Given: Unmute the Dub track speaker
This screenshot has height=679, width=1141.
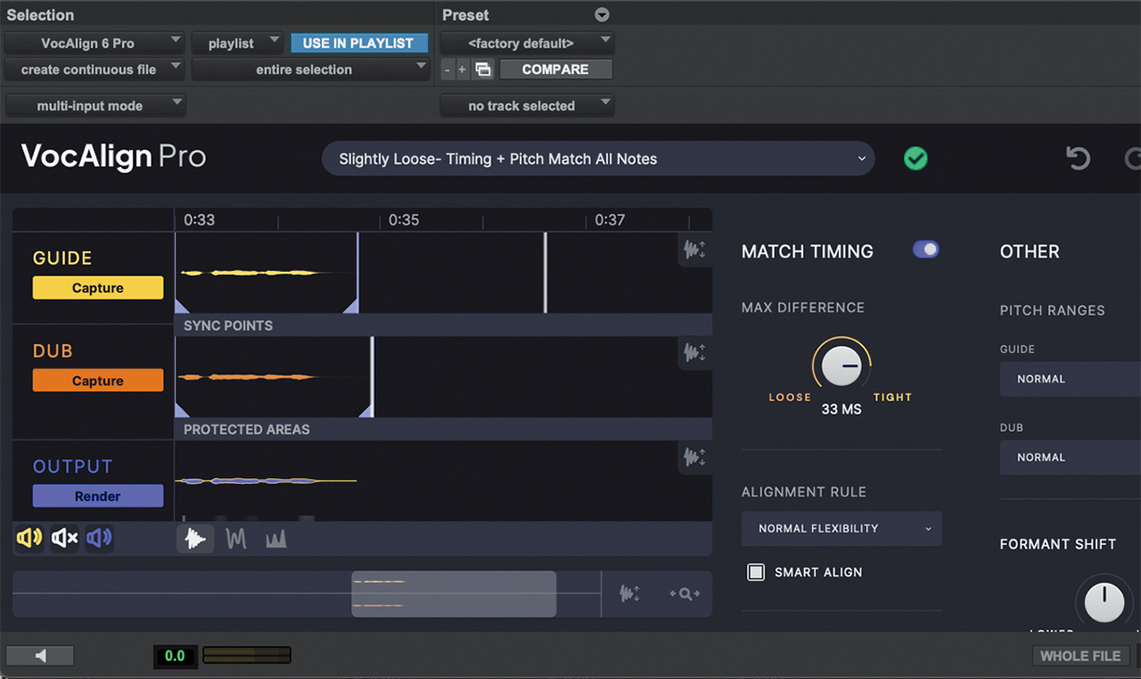Looking at the screenshot, I should click(64, 538).
